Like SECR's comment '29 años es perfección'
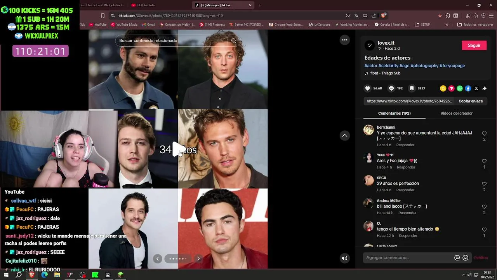 click(484, 184)
